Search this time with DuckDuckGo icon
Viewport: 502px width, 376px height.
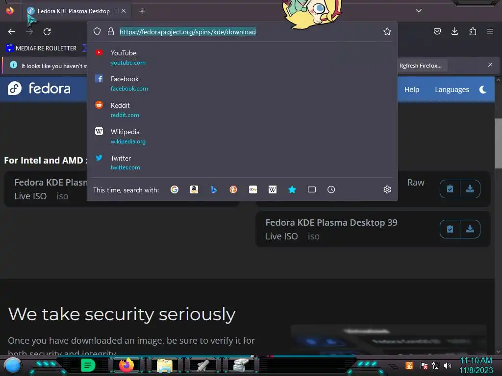point(233,189)
